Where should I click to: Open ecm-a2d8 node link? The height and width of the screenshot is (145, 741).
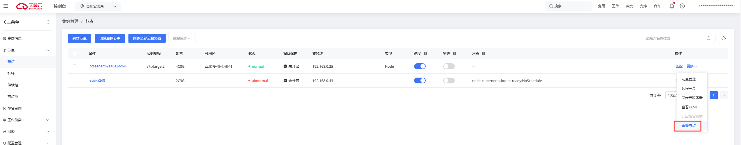click(97, 80)
